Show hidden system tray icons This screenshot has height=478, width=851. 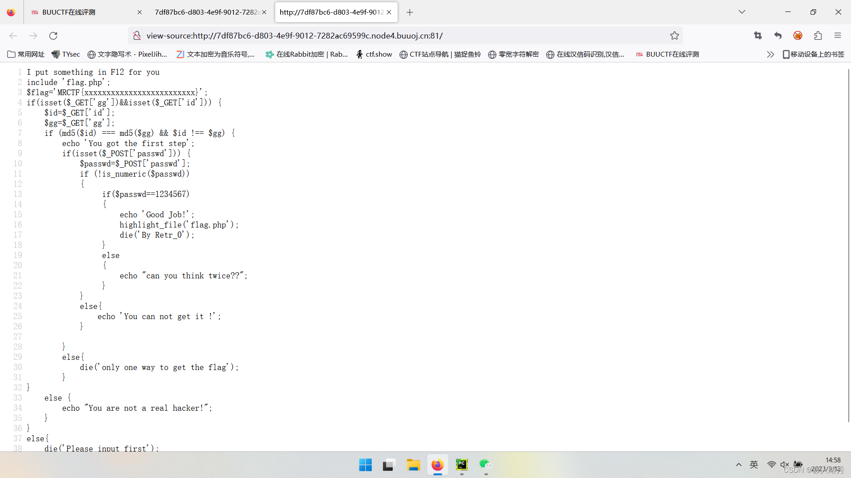(738, 465)
